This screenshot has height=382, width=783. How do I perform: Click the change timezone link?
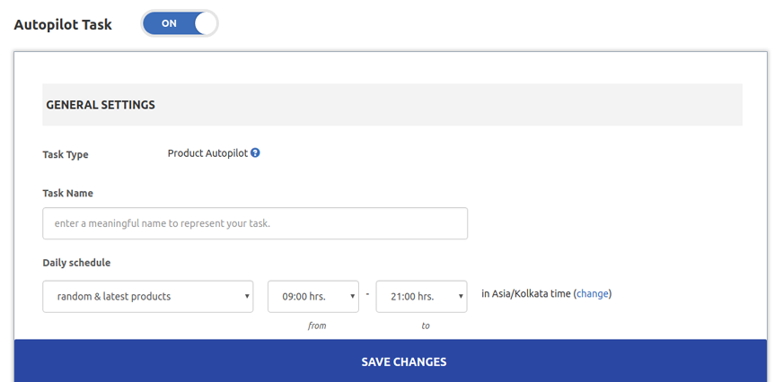(x=593, y=294)
